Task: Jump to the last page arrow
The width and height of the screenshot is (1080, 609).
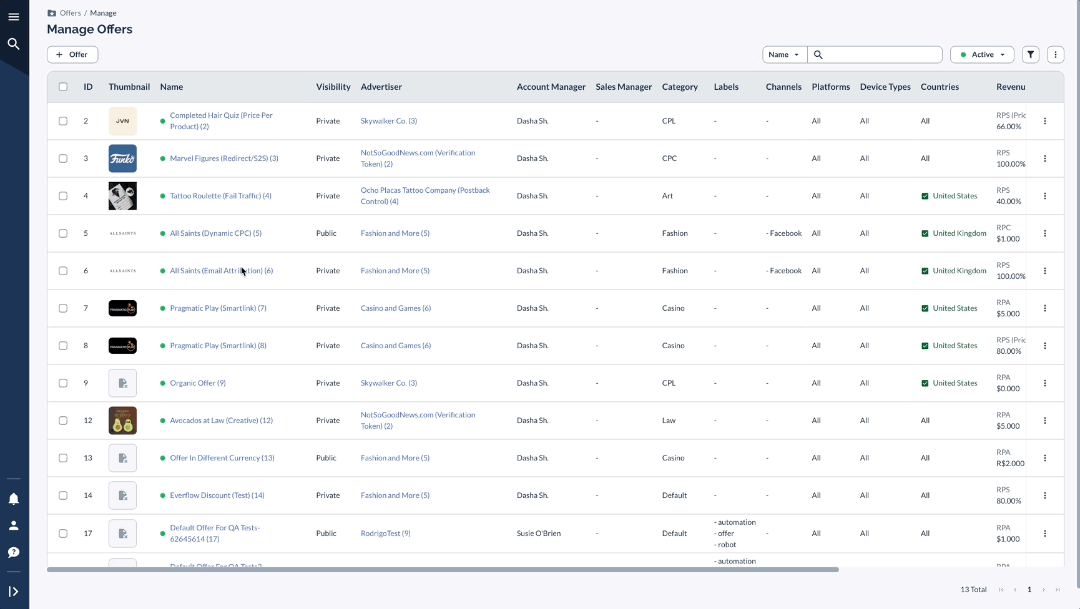Action: coord(1058,590)
